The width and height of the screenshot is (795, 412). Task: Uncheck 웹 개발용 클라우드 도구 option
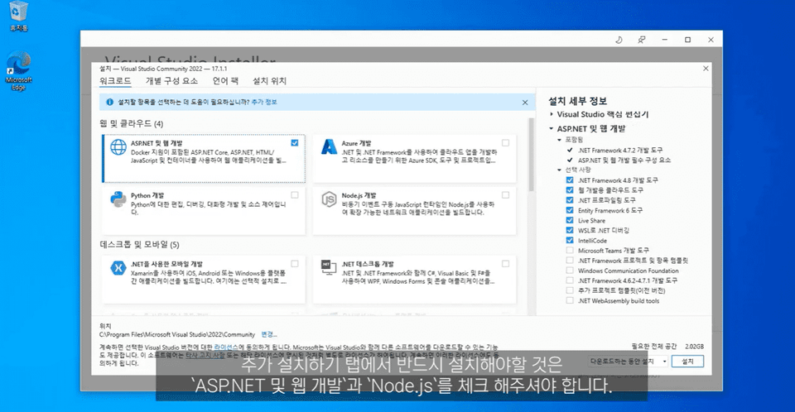pyautogui.click(x=570, y=190)
